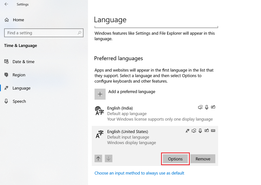Remove English (United States) language
This screenshot has height=185, width=261.
tap(203, 159)
